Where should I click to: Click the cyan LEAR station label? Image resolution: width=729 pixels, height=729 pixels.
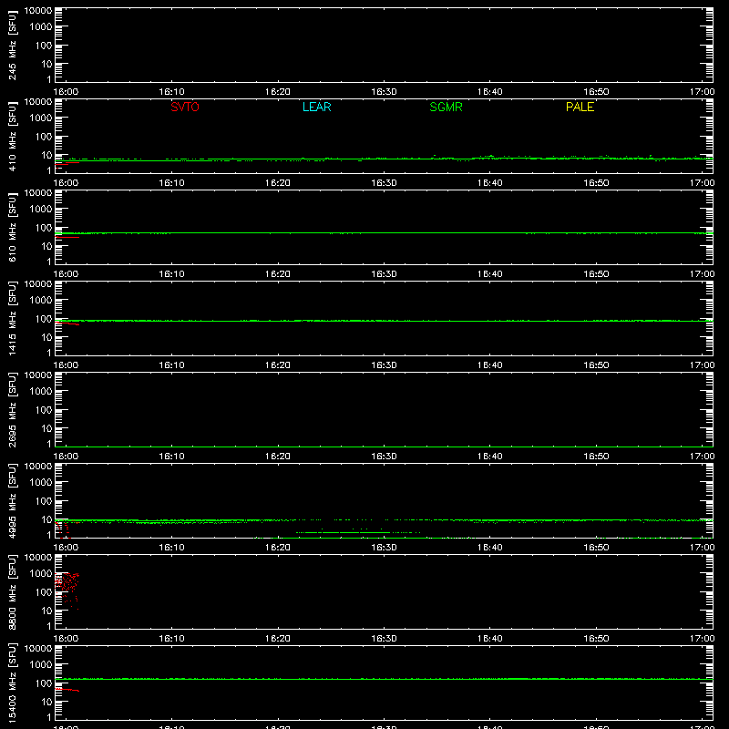click(x=316, y=107)
